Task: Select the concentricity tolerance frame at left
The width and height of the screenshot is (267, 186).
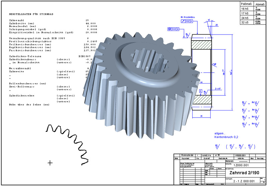Action: 174,29
